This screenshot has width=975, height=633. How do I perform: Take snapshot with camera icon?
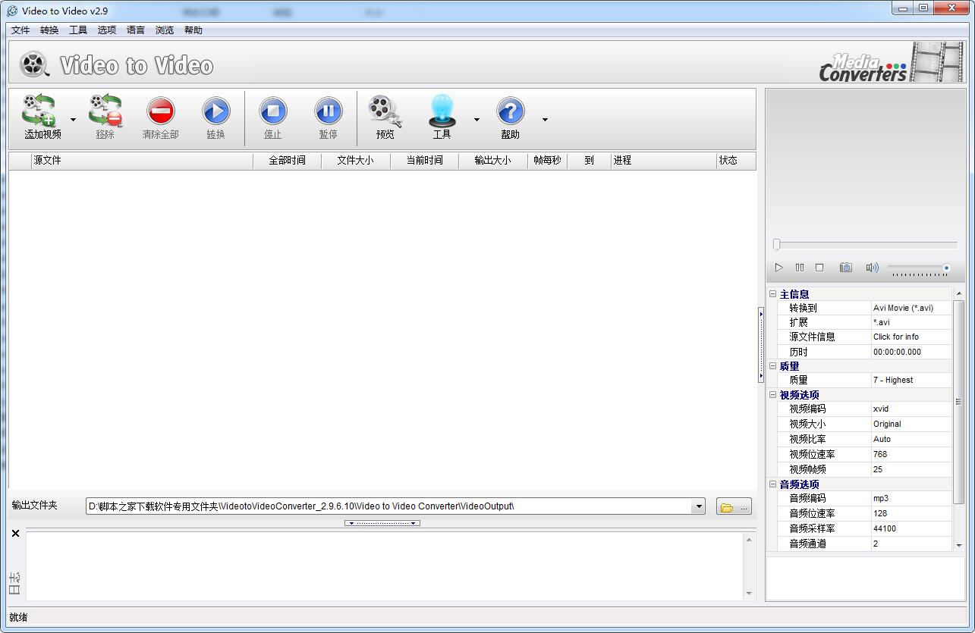click(845, 268)
